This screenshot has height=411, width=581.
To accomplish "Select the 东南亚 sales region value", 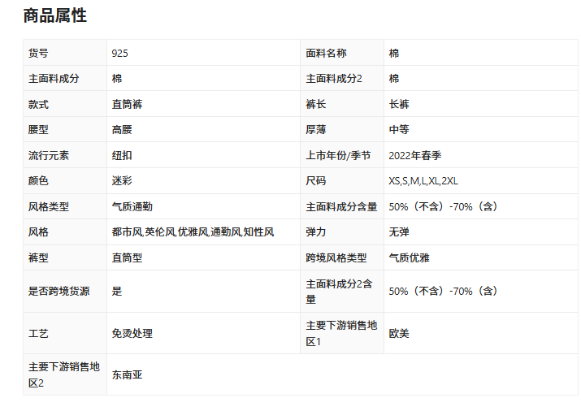I will click(128, 375).
